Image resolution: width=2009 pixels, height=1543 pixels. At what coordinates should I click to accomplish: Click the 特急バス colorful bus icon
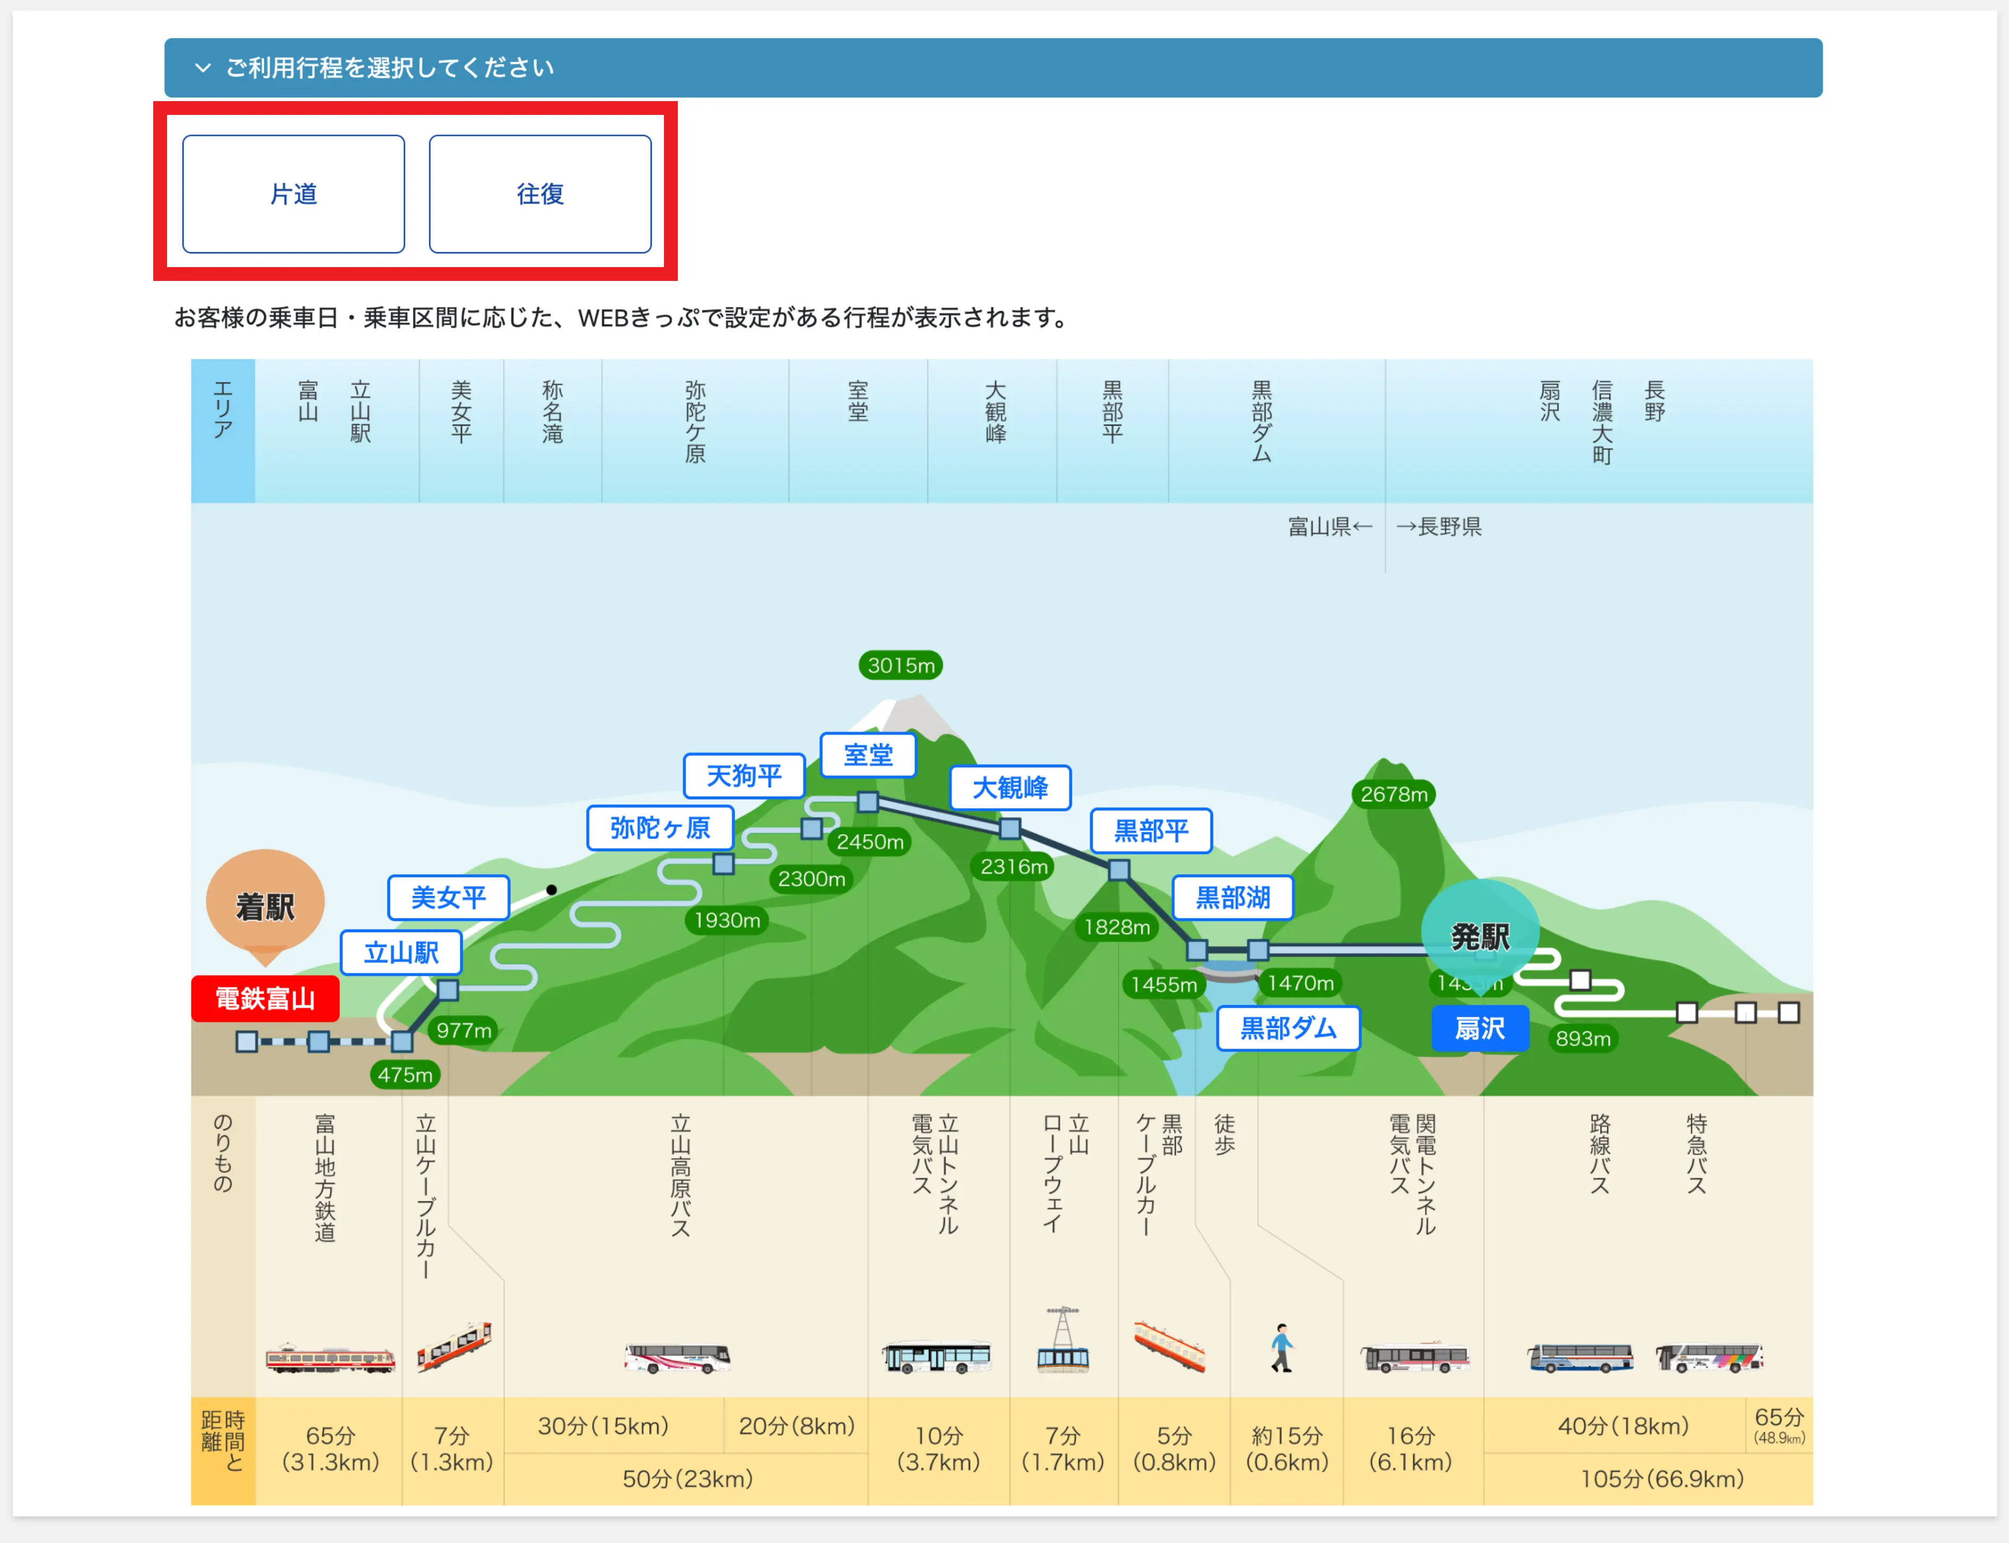(1709, 1357)
